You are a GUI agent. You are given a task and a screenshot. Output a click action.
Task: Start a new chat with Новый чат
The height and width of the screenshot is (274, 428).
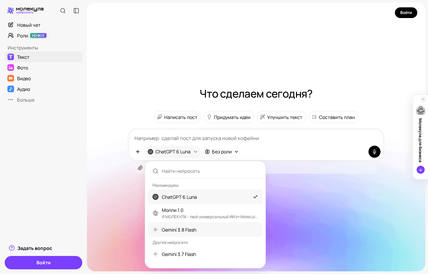(x=43, y=25)
